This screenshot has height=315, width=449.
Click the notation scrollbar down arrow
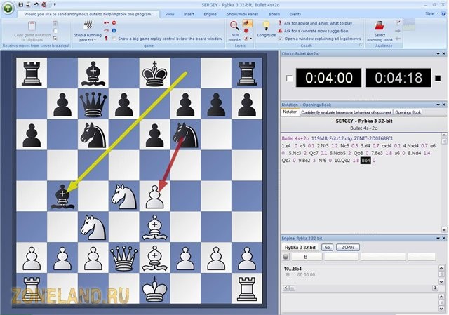(444, 229)
